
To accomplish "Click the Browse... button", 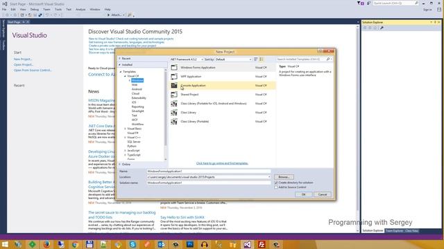I will (x=284, y=177).
